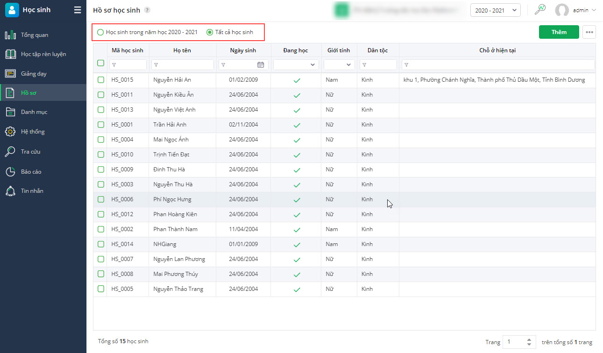The image size is (603, 353).
Task: Toggle the select-all checkbox in table header
Action: 100,63
